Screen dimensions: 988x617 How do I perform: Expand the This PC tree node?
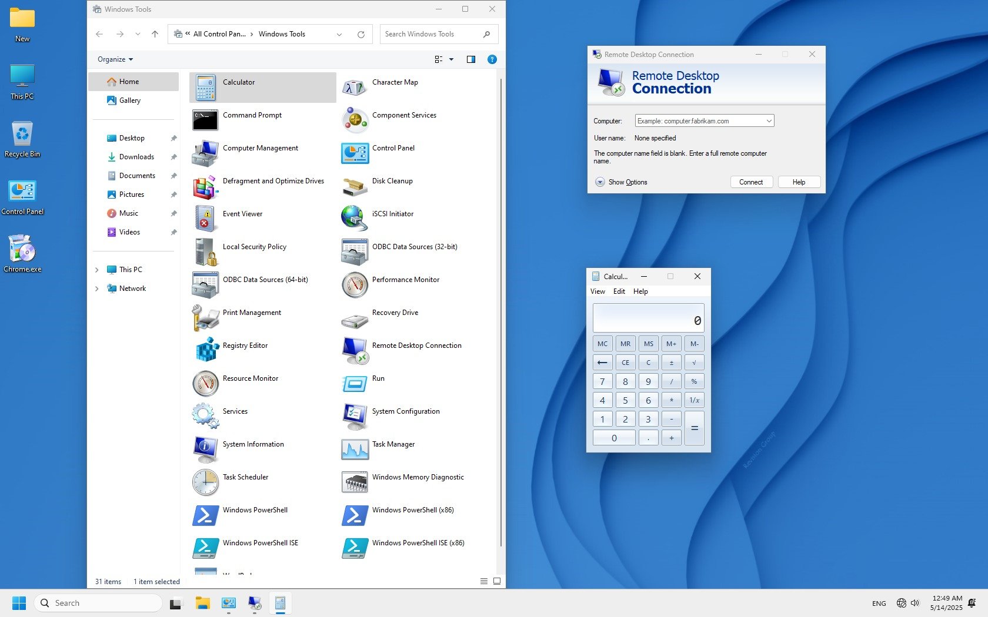97,270
